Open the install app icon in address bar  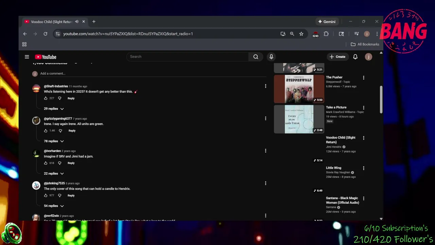(283, 34)
